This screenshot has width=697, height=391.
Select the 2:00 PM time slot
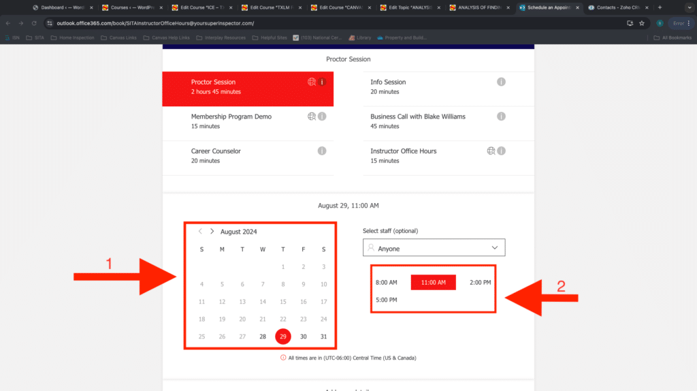480,282
